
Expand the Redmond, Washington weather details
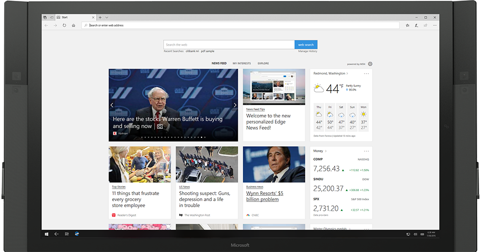pyautogui.click(x=348, y=74)
